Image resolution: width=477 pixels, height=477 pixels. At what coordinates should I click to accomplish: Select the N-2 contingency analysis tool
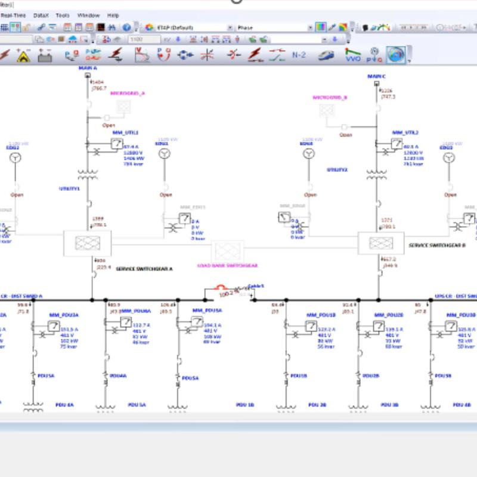[299, 55]
